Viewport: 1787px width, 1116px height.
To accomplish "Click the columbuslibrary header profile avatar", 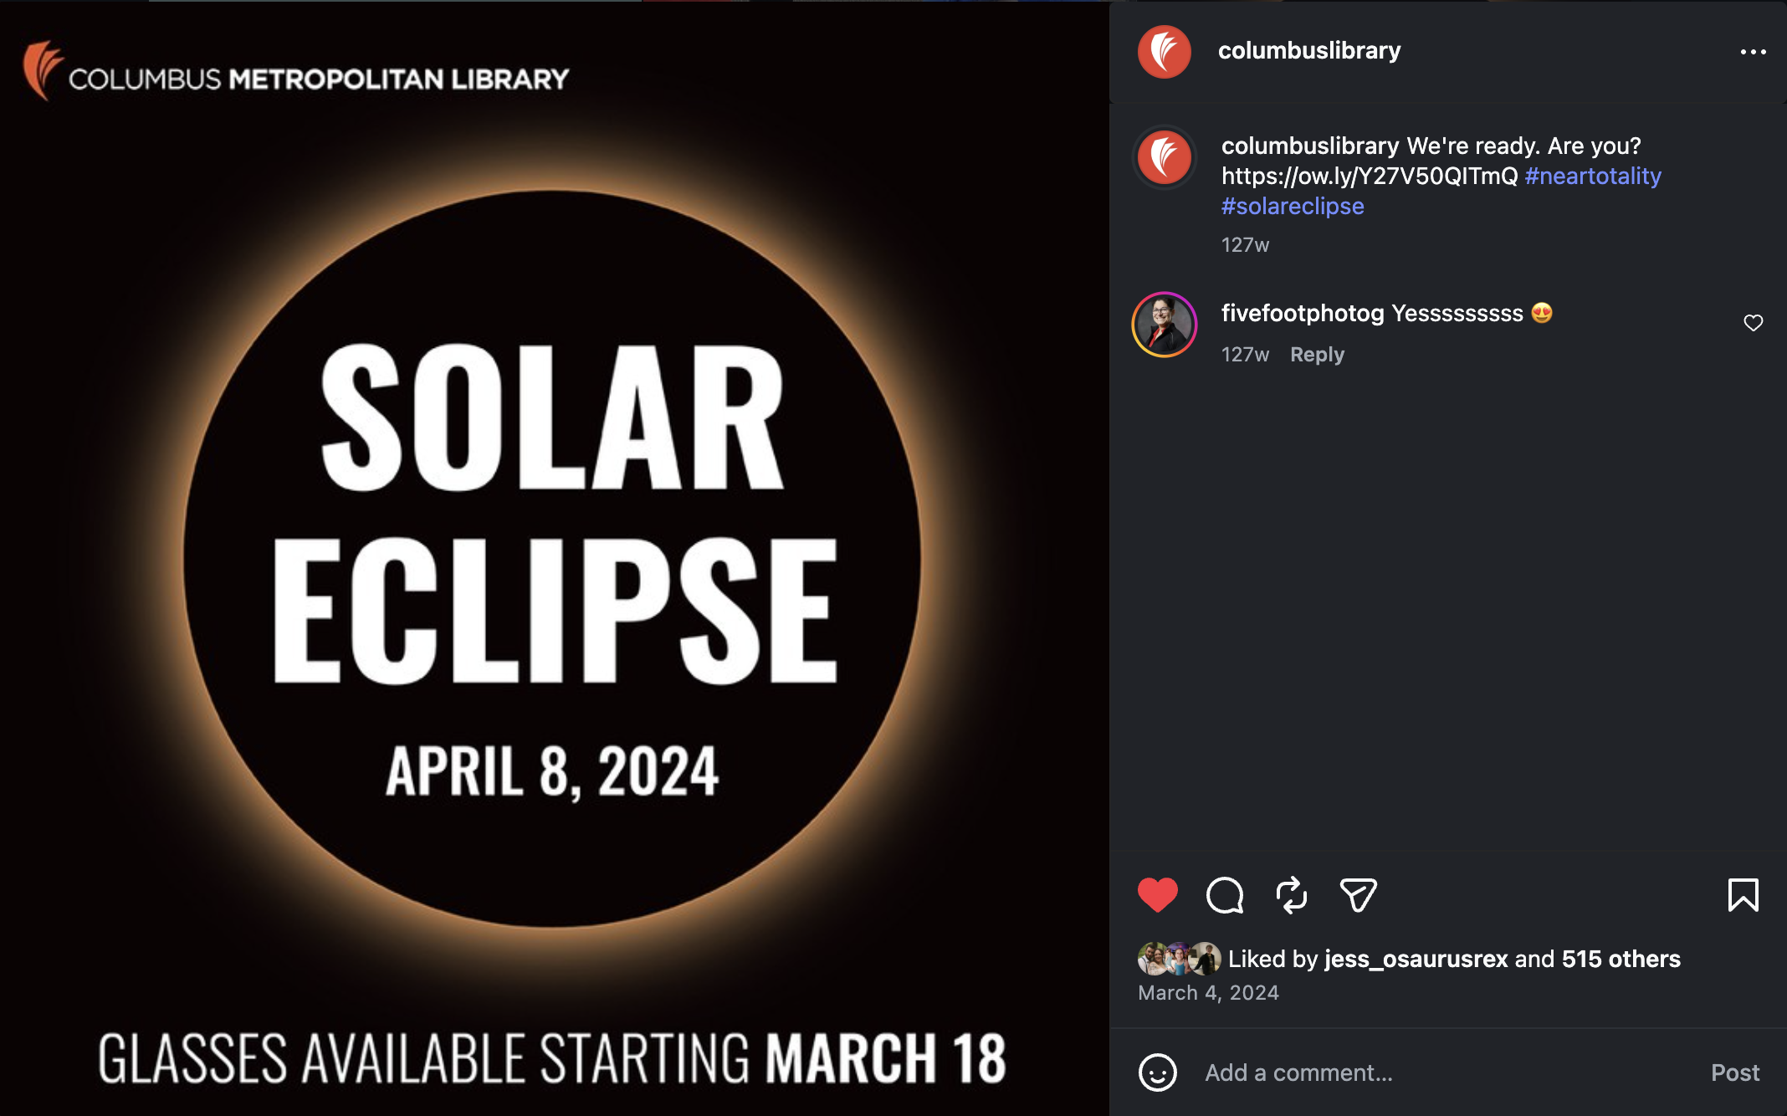I will [1165, 52].
